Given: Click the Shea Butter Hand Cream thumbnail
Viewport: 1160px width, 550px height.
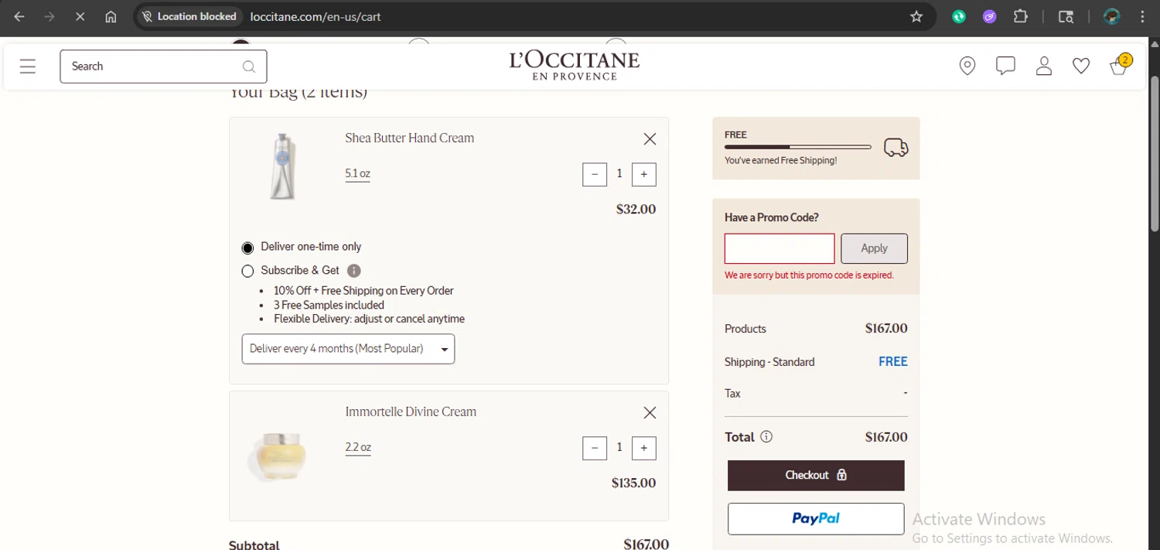Looking at the screenshot, I should [x=282, y=166].
